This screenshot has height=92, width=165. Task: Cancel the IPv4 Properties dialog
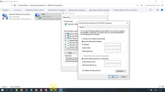pos(123,77)
